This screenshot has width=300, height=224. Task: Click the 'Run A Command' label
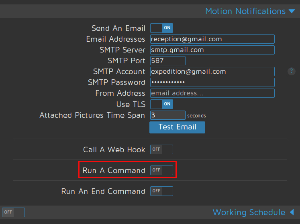pos(114,170)
